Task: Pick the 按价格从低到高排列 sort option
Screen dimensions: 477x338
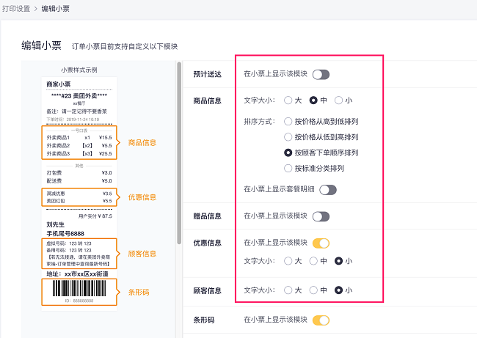Action: click(x=288, y=137)
